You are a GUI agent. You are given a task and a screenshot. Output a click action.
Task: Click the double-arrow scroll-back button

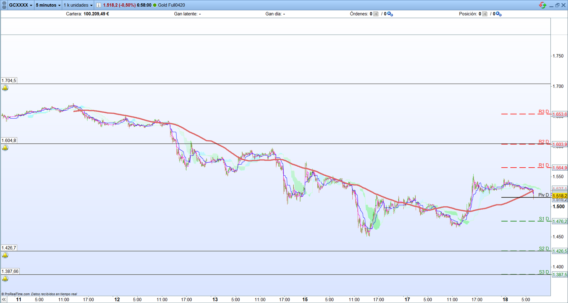click(x=4, y=299)
